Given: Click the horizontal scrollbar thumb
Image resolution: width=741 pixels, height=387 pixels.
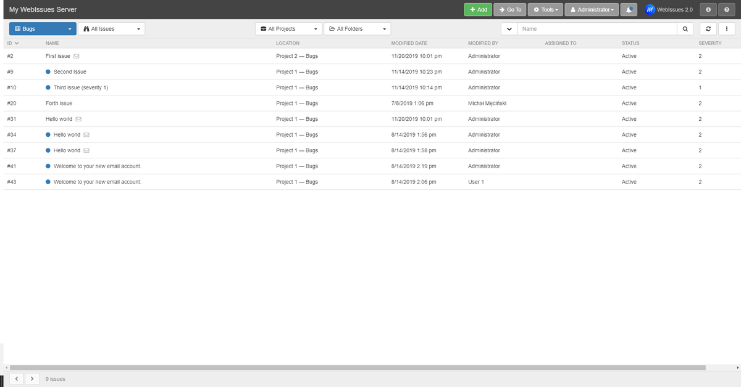Looking at the screenshot, I should click(358, 367).
